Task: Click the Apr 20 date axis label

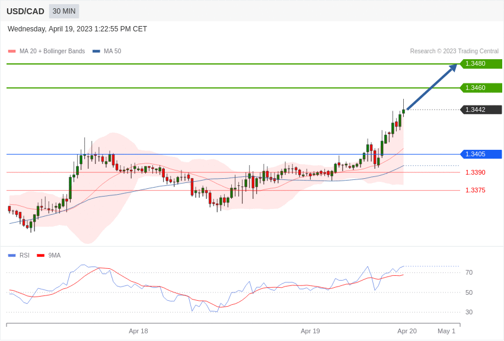Action: tap(407, 331)
